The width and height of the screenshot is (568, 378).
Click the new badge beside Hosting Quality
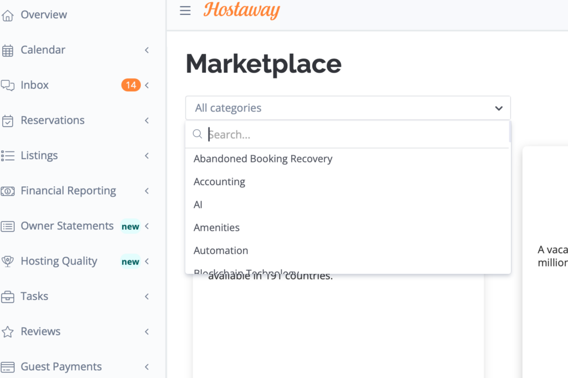tap(130, 262)
